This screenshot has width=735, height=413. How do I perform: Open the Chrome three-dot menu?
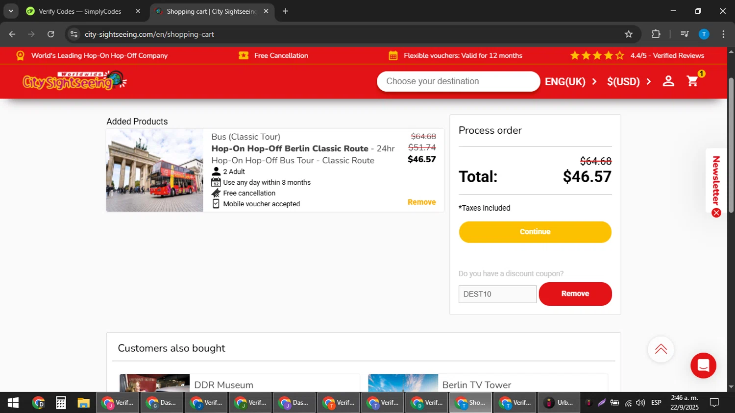[x=723, y=34]
